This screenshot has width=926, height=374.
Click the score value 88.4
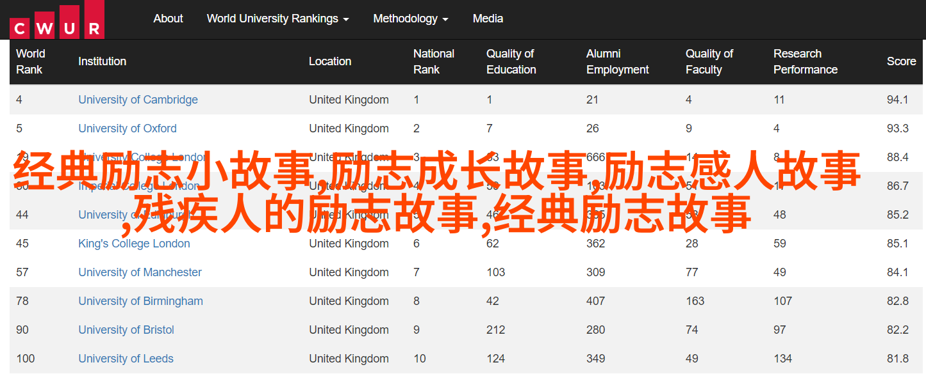[898, 157]
